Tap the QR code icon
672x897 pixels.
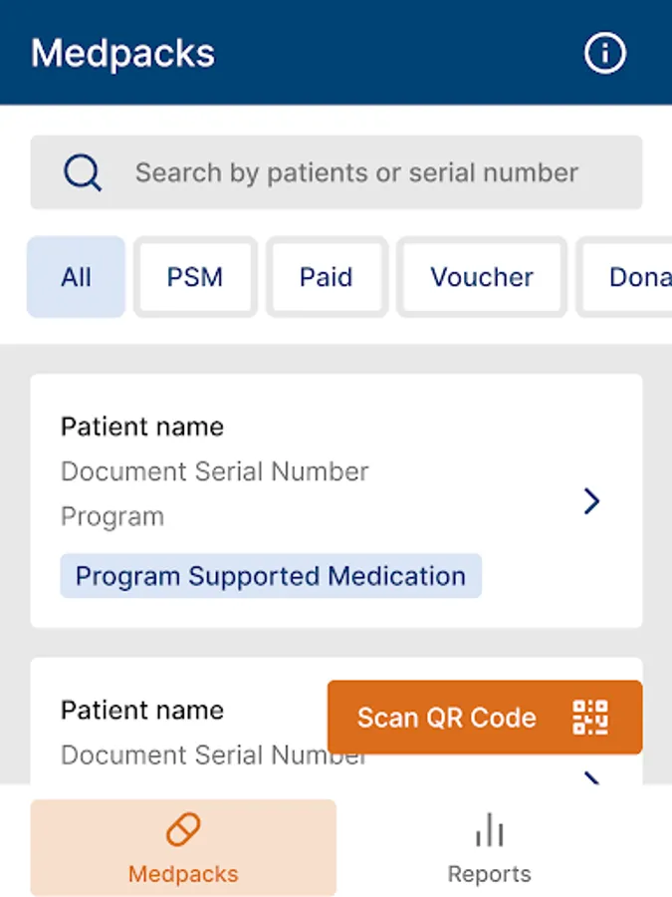tap(590, 718)
